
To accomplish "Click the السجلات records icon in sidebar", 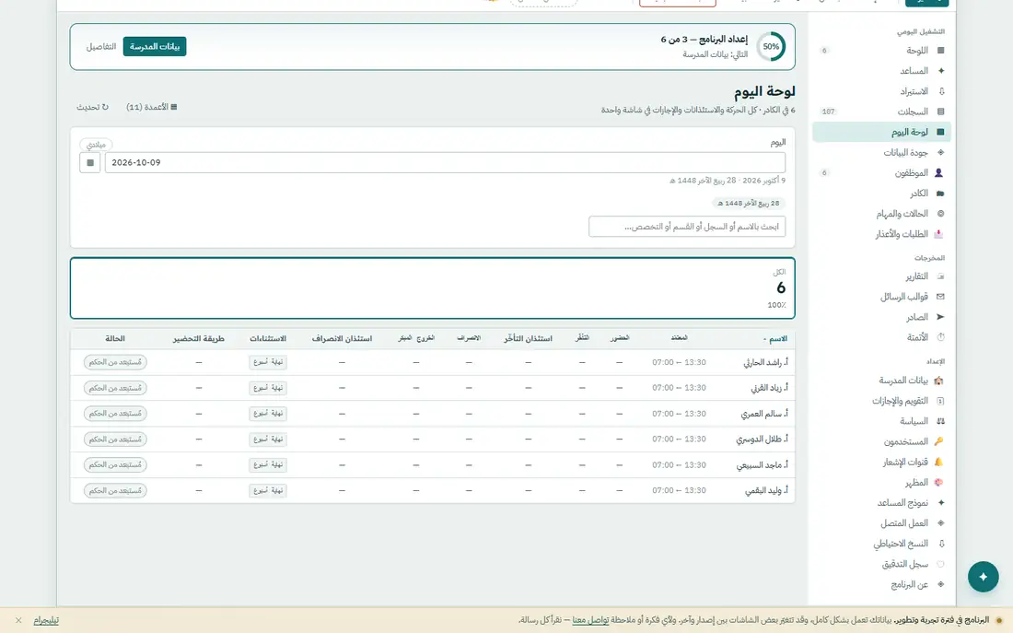I will point(940,111).
